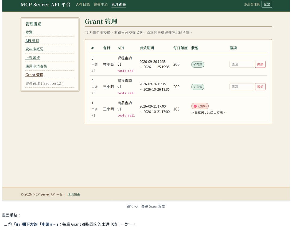Click daily quota value 200
292x230 pixels.
pyautogui.click(x=176, y=87)
